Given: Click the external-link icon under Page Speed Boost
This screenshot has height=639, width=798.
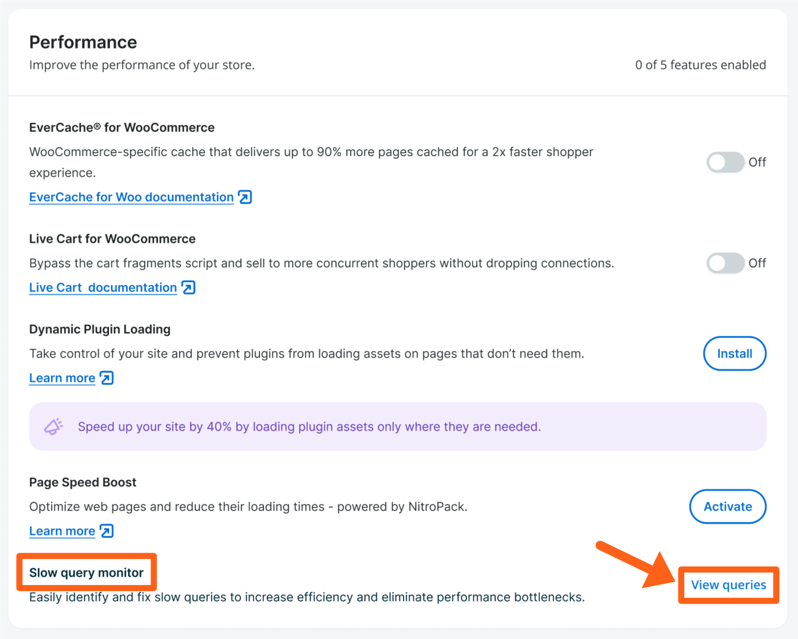Looking at the screenshot, I should 106,531.
